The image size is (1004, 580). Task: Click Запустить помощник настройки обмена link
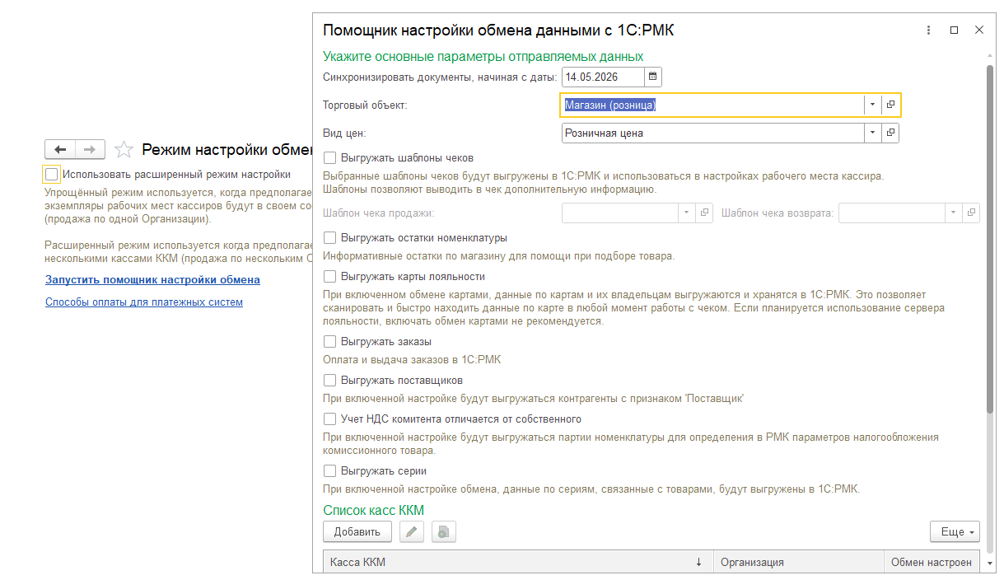click(152, 279)
